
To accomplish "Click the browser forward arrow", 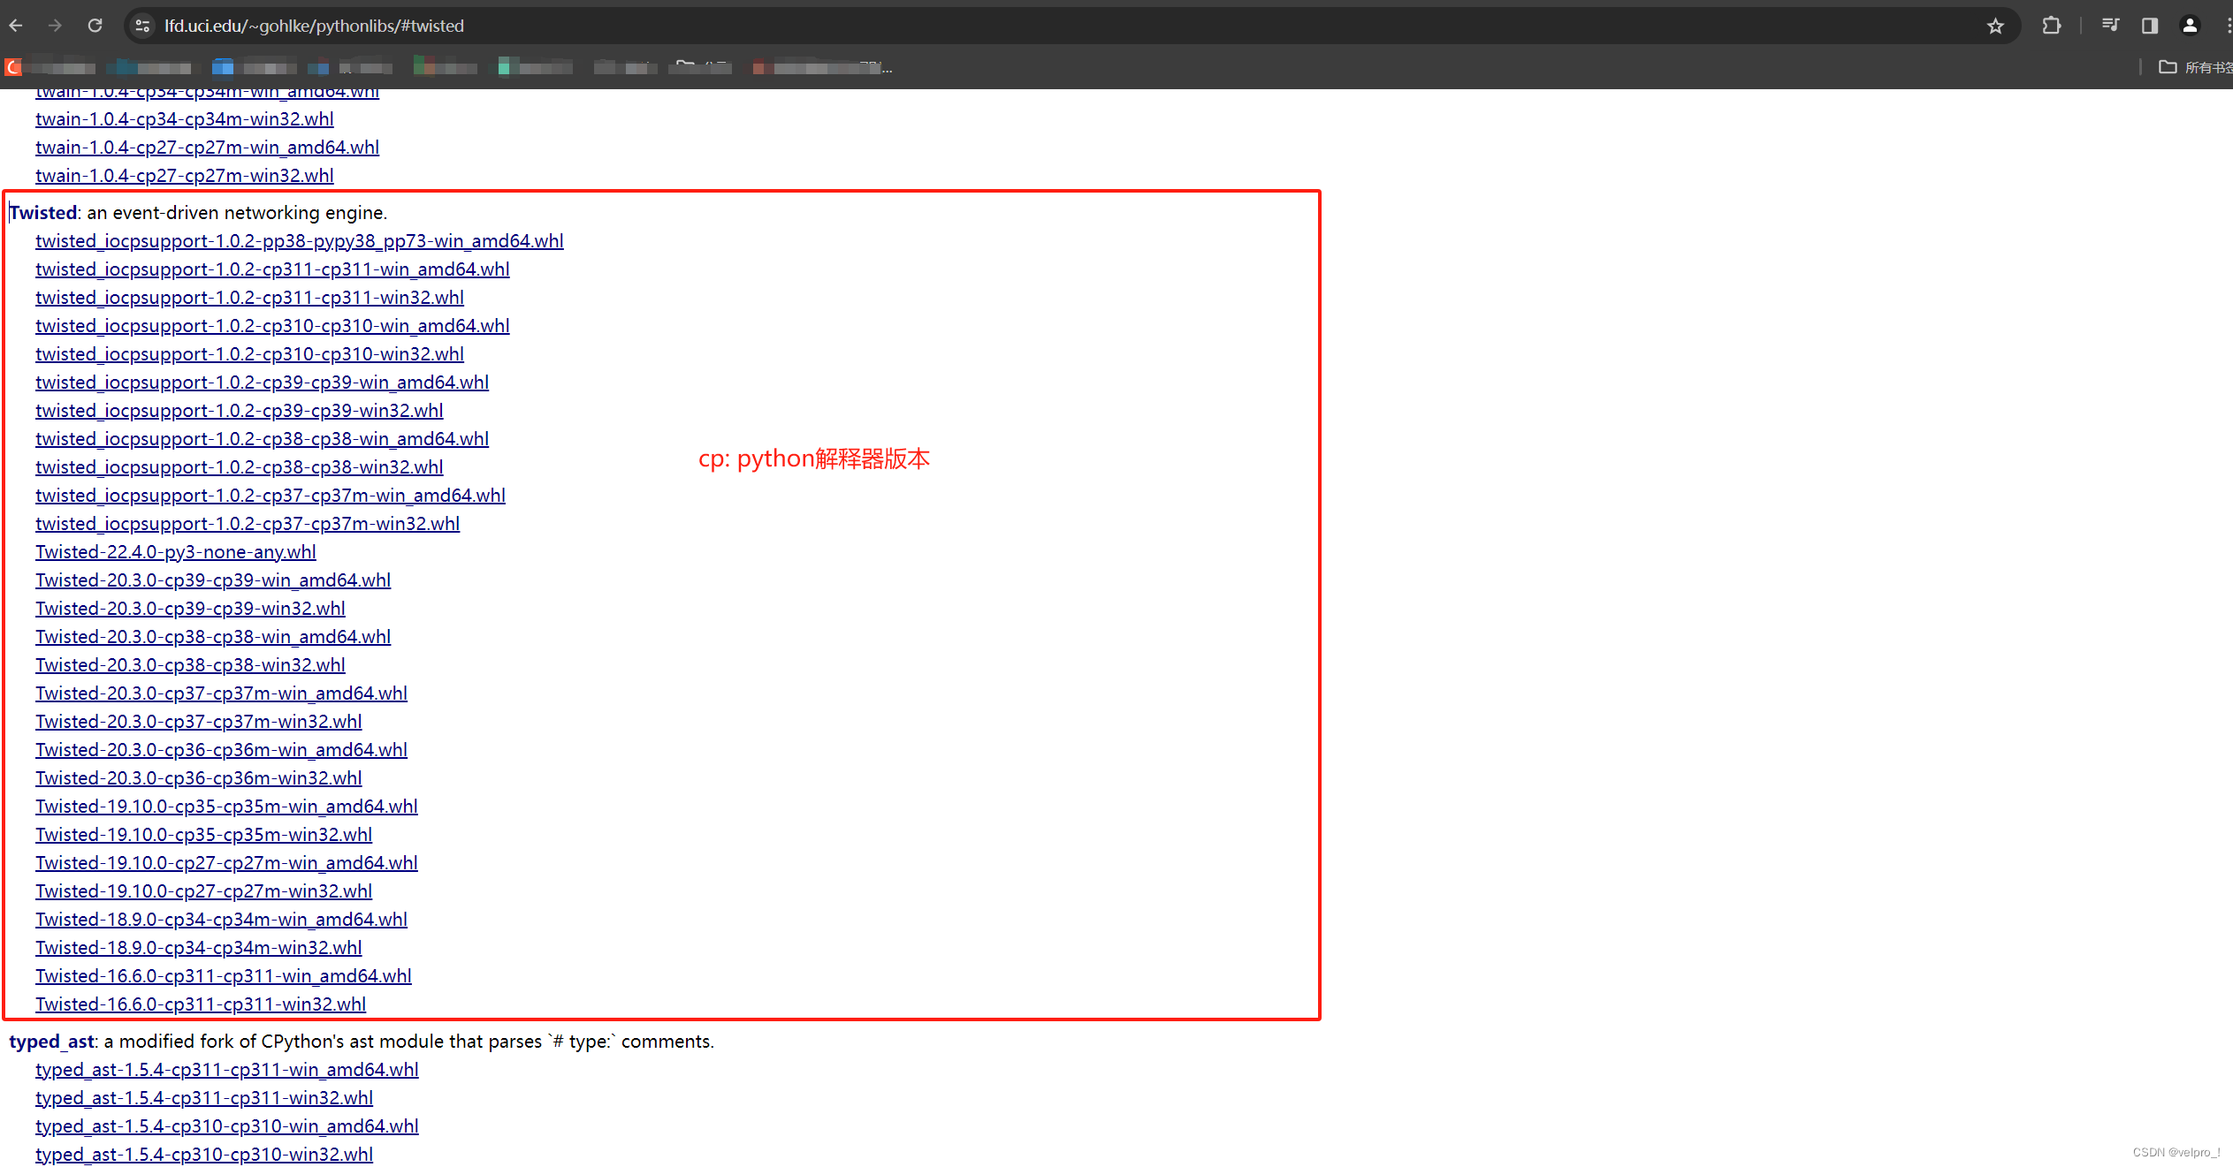I will (55, 26).
